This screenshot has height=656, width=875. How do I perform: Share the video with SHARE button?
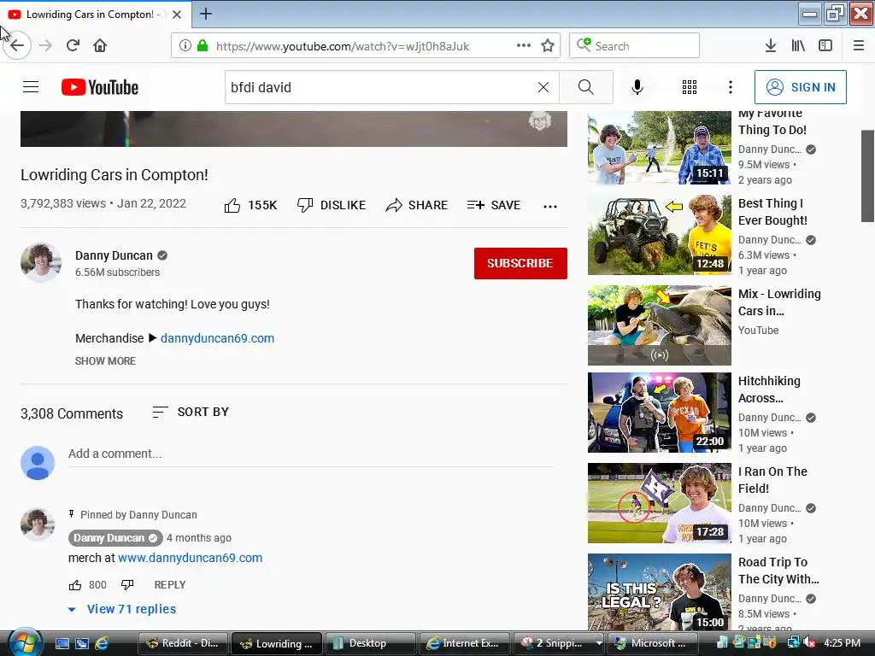(416, 205)
